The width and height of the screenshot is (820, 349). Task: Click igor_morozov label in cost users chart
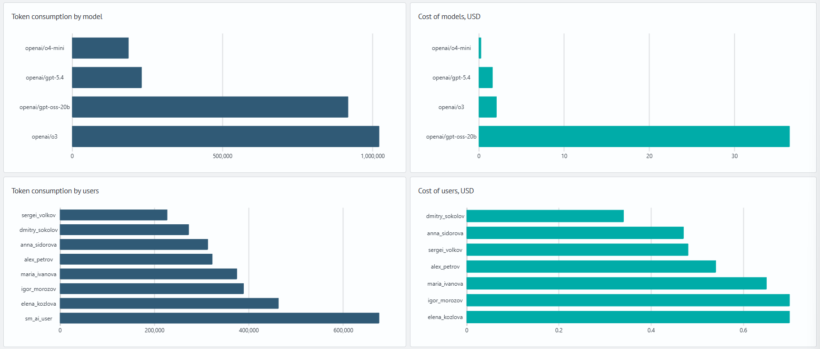pos(445,300)
